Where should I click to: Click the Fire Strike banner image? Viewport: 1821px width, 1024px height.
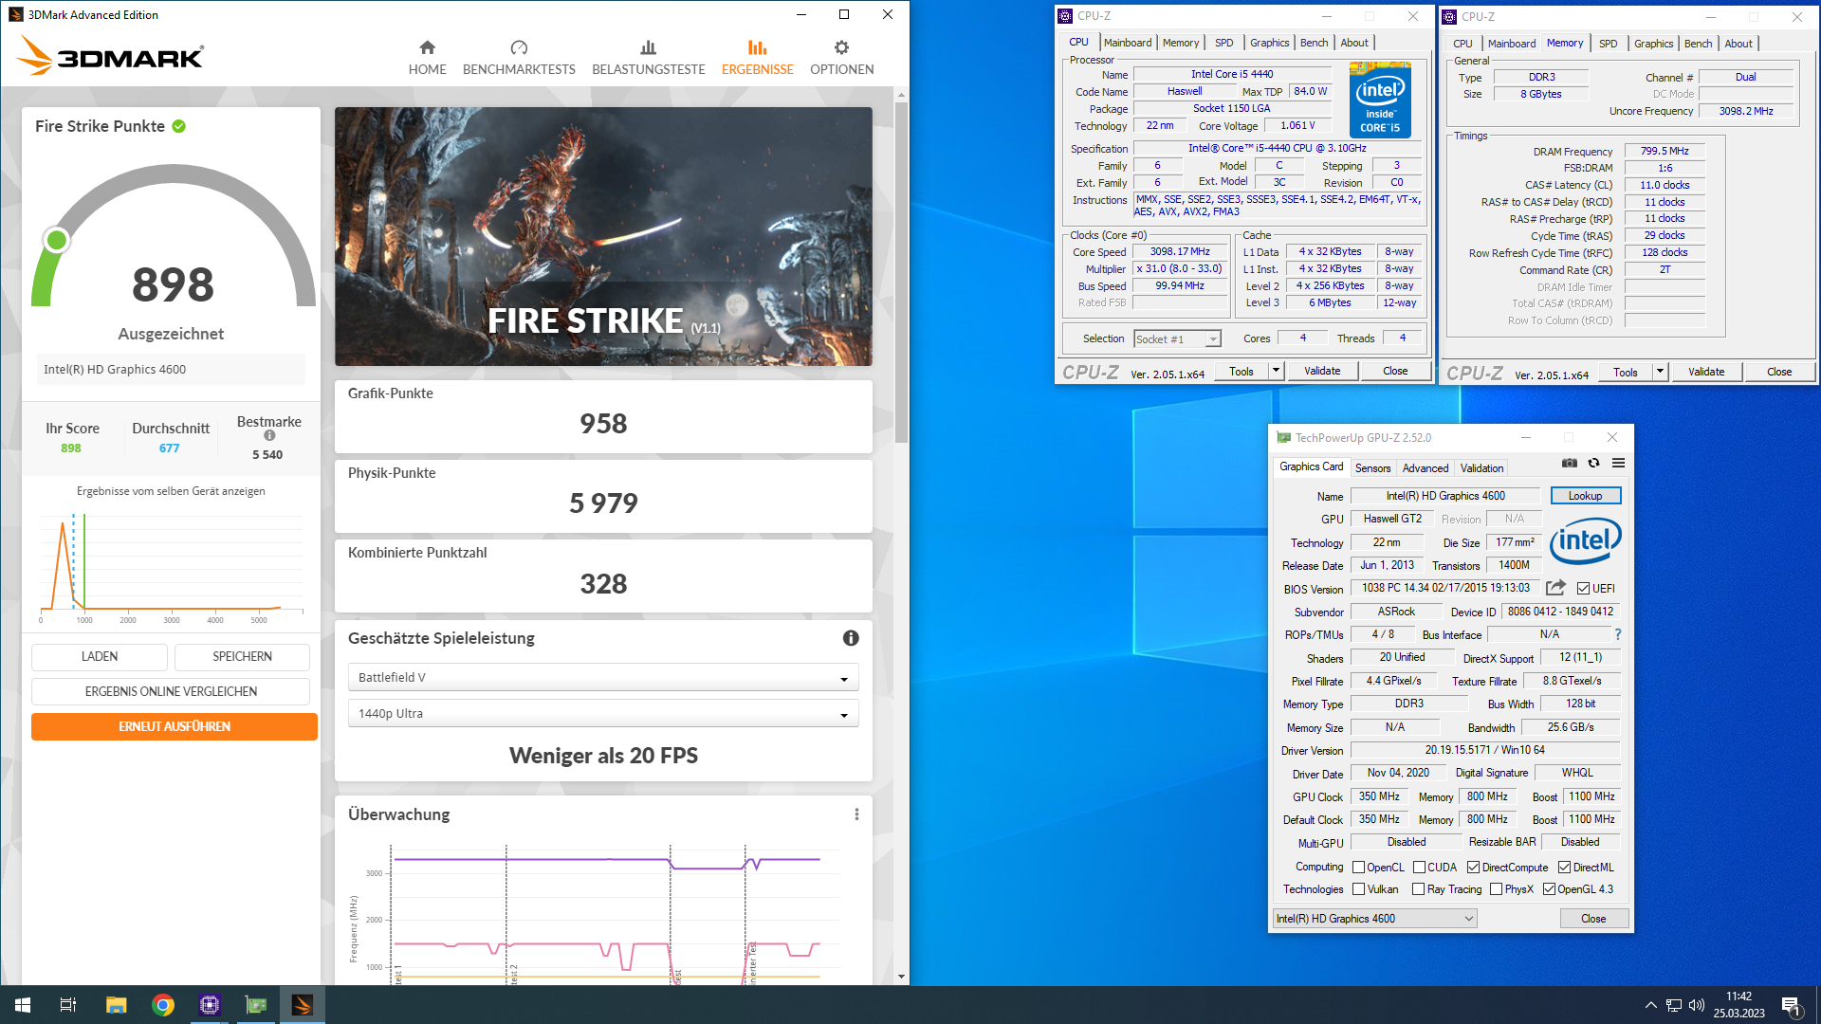pos(603,236)
